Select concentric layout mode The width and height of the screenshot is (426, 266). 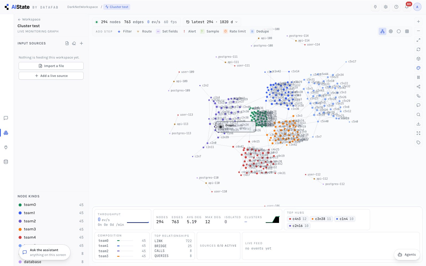coord(391,31)
